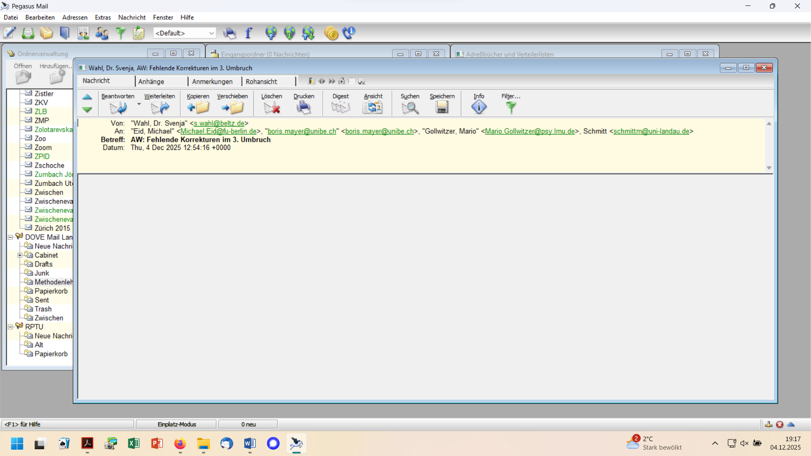
Task: Click the Weiterleiten forward icon
Action: tap(160, 108)
